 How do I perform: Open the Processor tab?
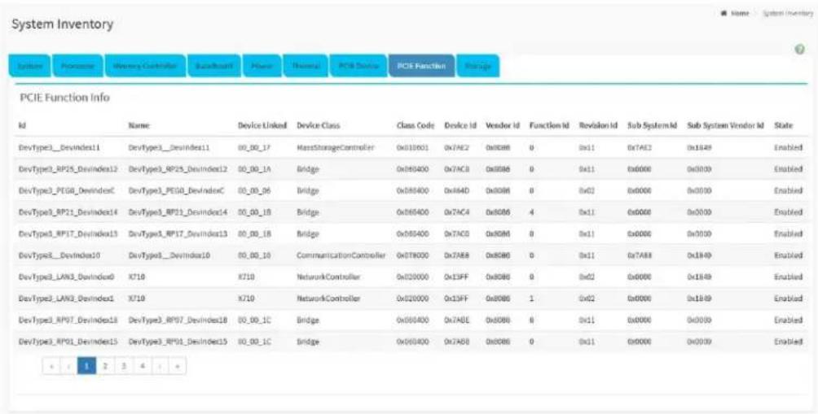click(78, 66)
